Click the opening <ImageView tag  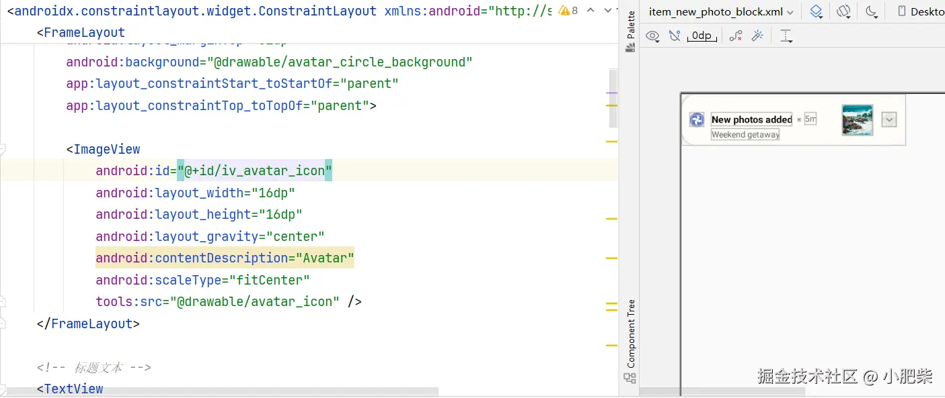(x=103, y=149)
